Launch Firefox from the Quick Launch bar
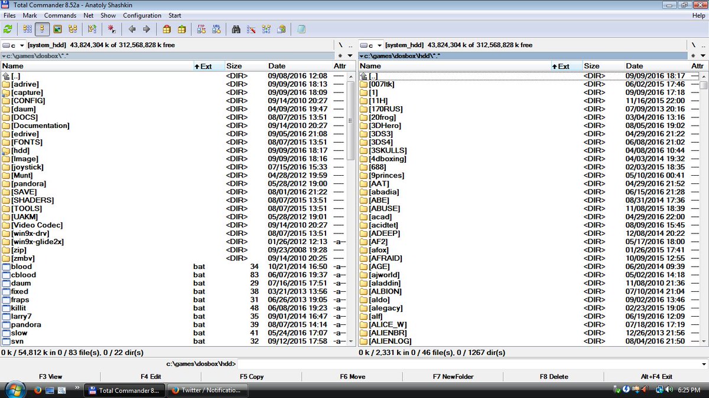The image size is (709, 398). click(x=37, y=390)
